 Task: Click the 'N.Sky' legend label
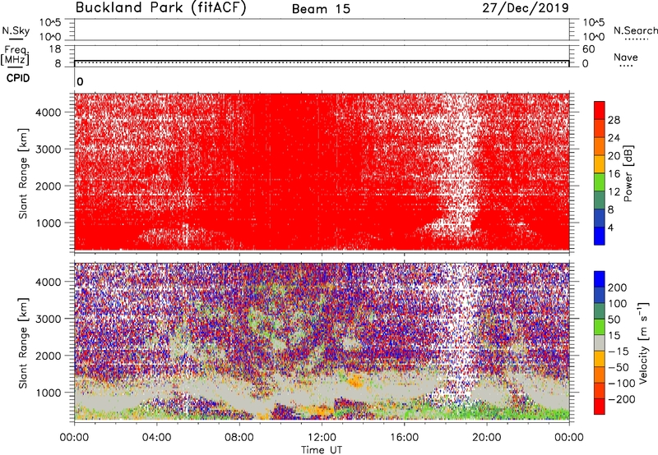pyautogui.click(x=16, y=30)
